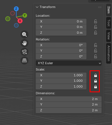The height and width of the screenshot is (125, 112).
Task: Click the Scale X field
Action: (x=61, y=75)
